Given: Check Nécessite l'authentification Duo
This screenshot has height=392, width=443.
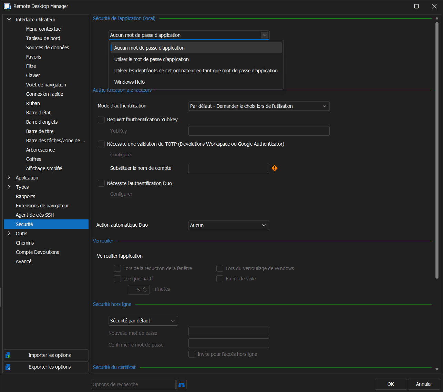Looking at the screenshot, I should point(101,183).
